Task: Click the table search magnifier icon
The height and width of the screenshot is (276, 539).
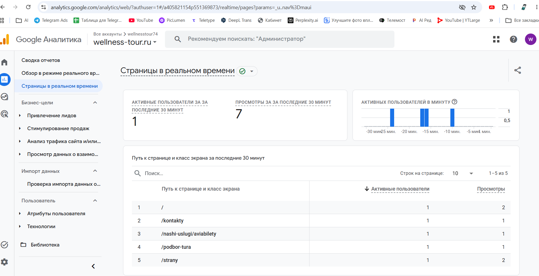Action: (x=138, y=173)
